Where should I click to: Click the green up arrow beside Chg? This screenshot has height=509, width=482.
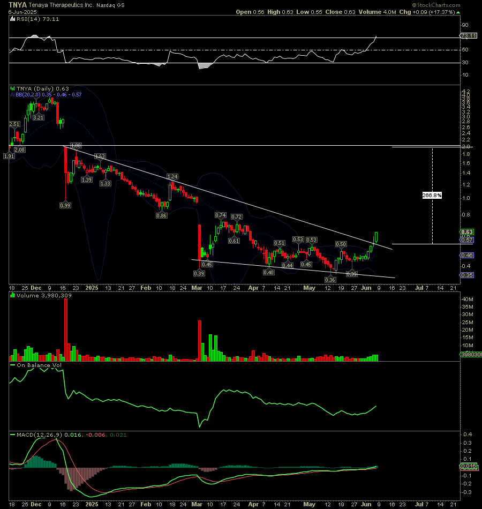(458, 12)
